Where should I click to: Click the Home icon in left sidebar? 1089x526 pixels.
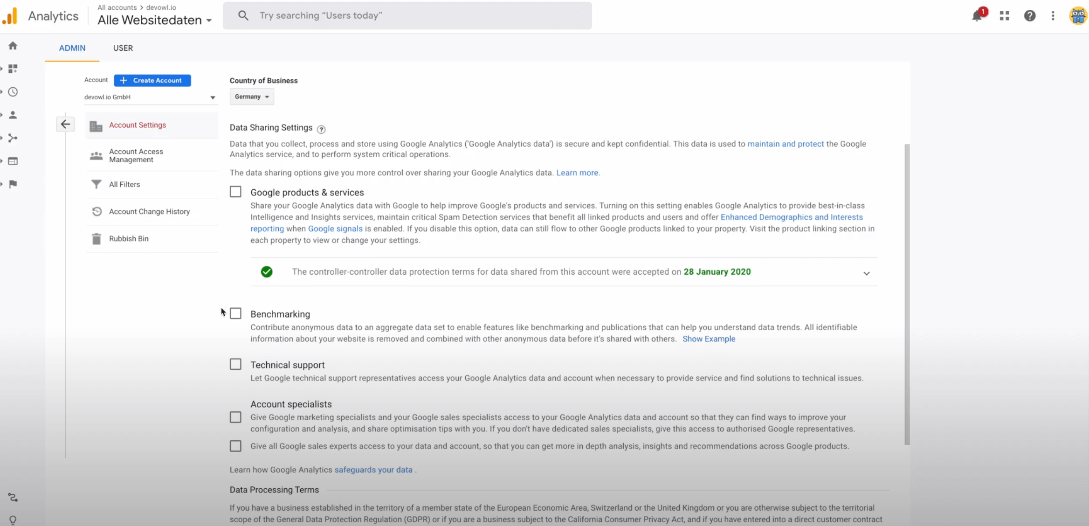(x=13, y=46)
